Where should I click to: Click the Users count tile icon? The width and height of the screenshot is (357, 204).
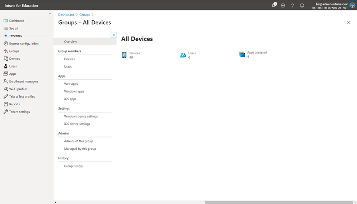coord(183,55)
